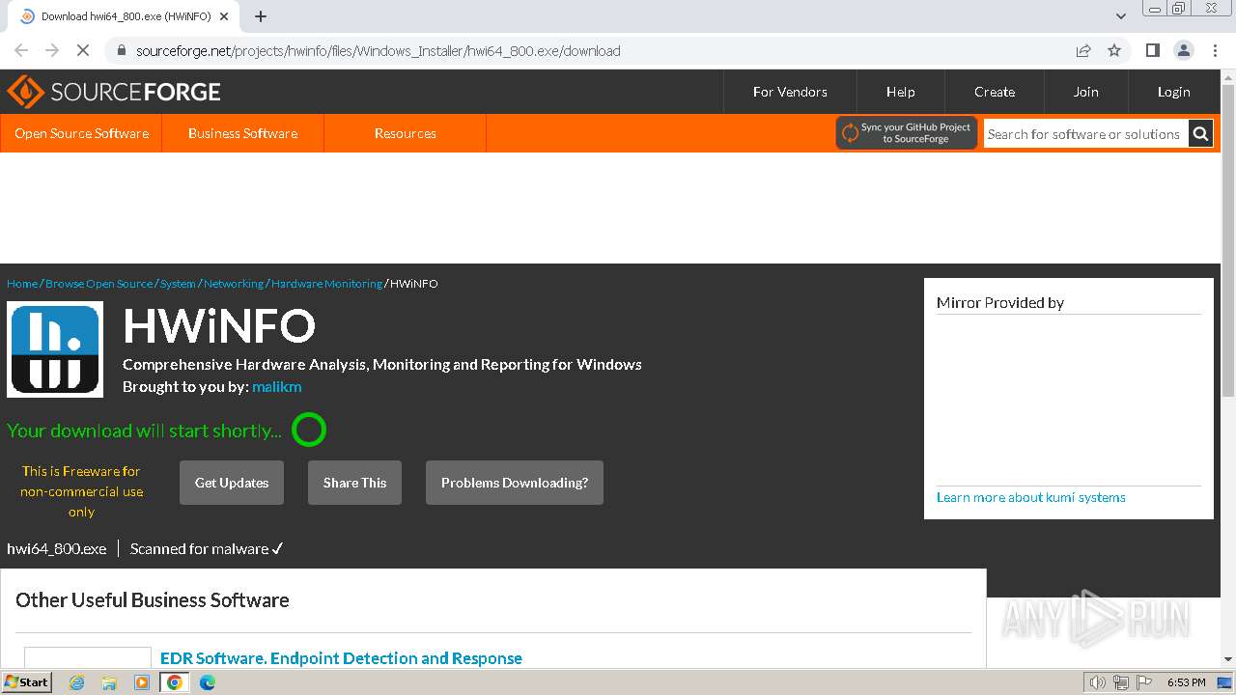The width and height of the screenshot is (1236, 695).
Task: Open File Explorer from the taskbar
Action: 109,682
